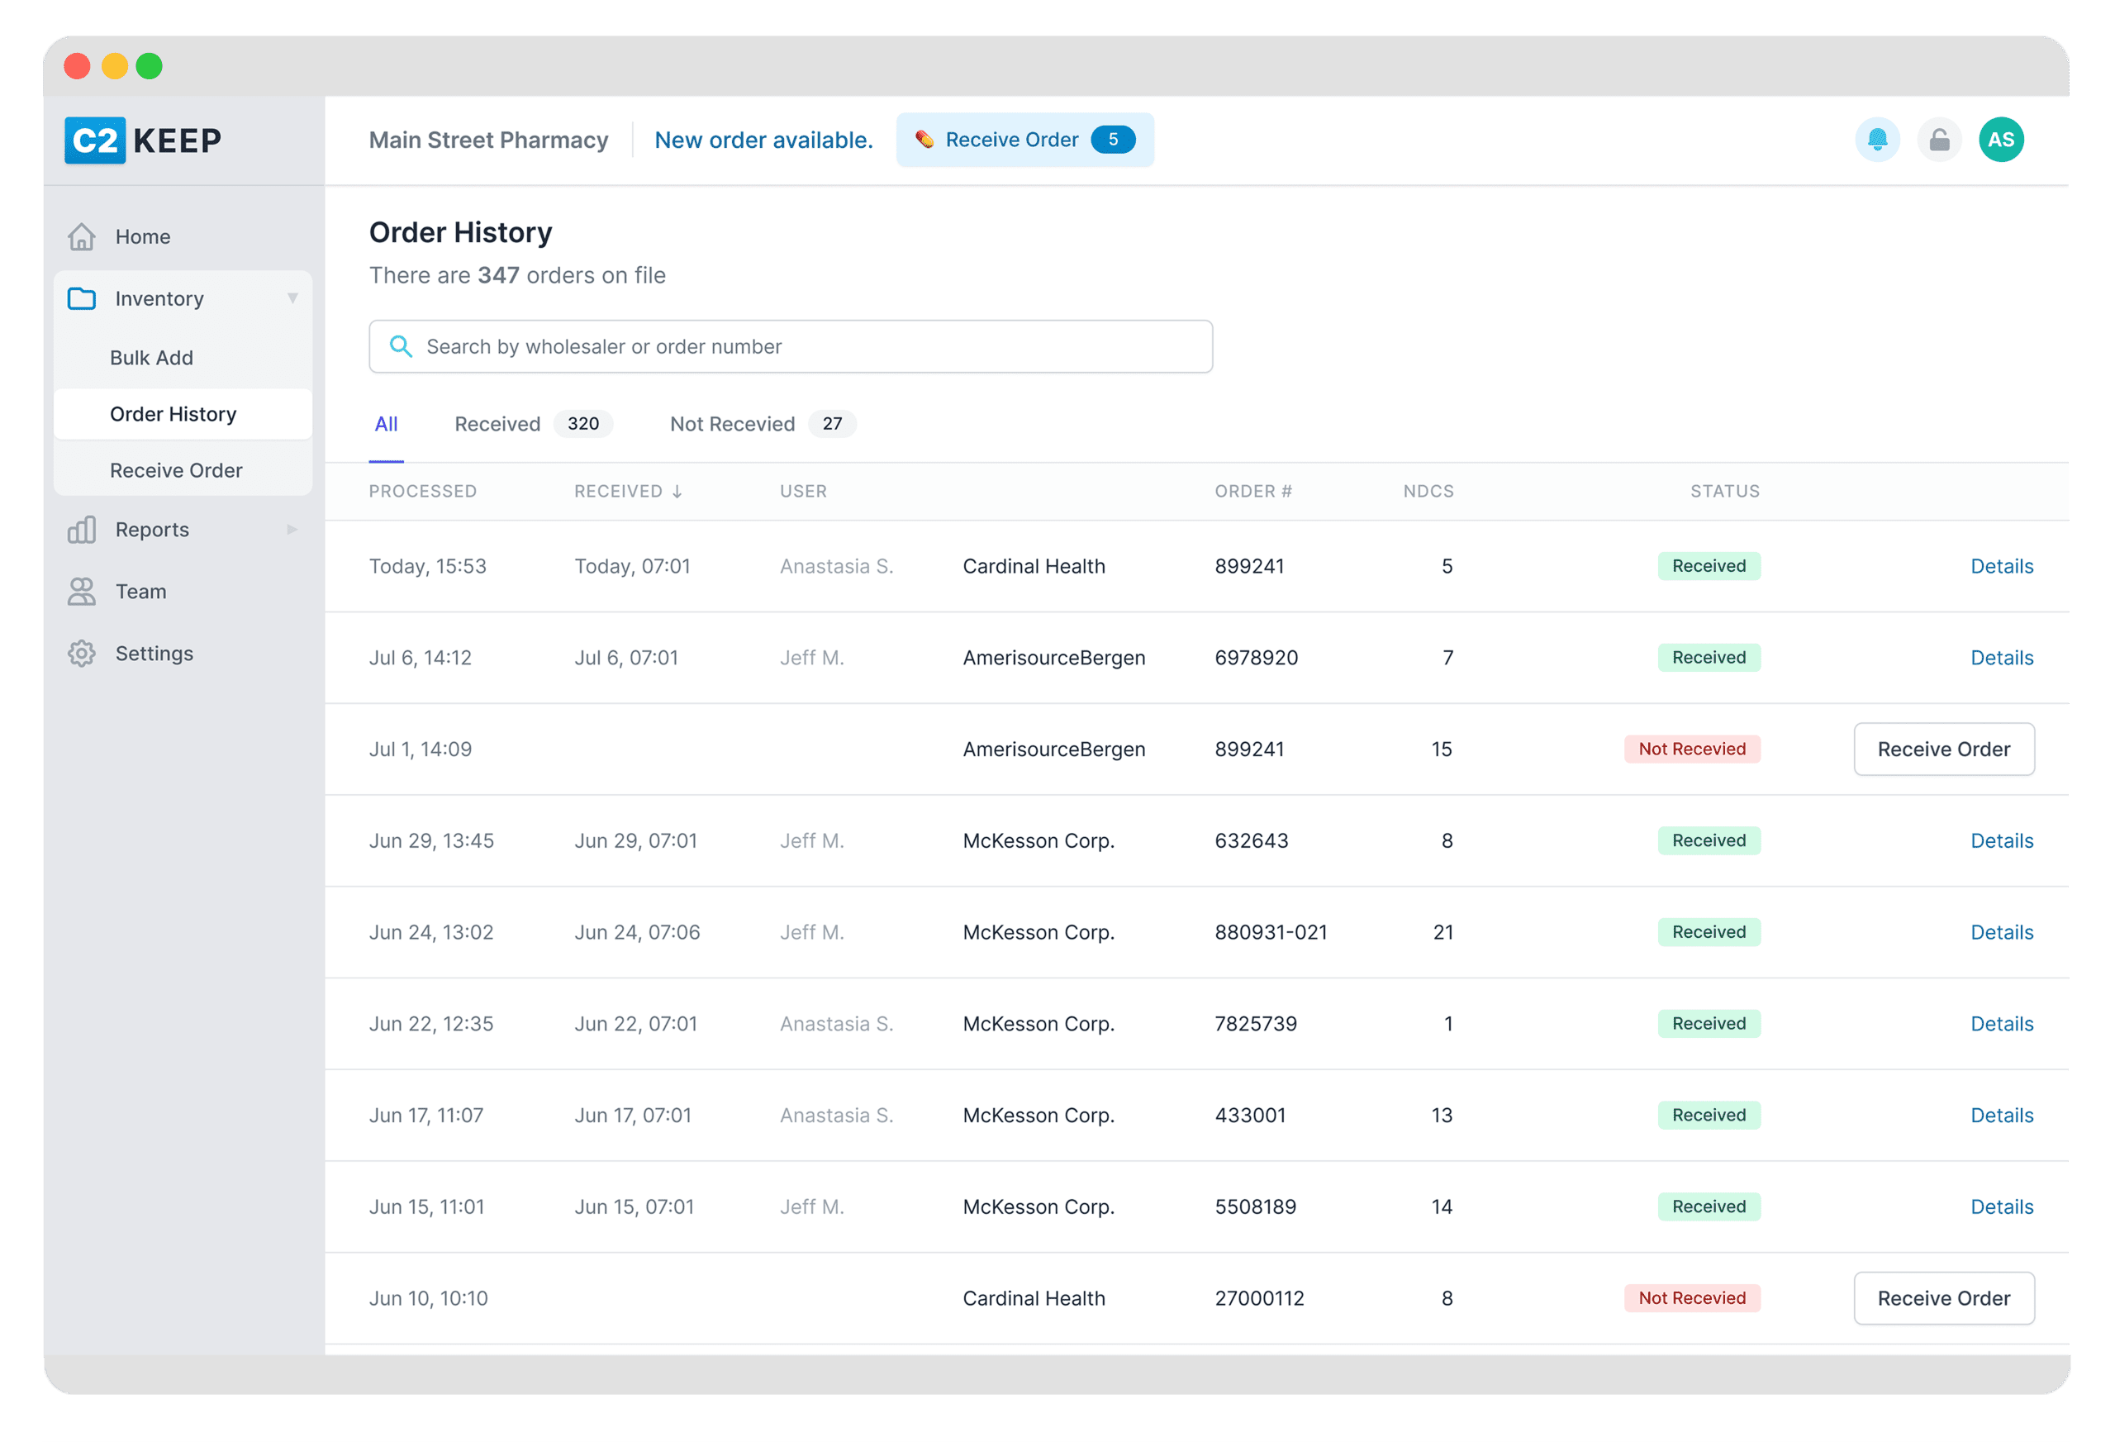Screen dimensions: 2115x1442
Task: Click Not Received badge for order 27000112
Action: (x=1692, y=1298)
